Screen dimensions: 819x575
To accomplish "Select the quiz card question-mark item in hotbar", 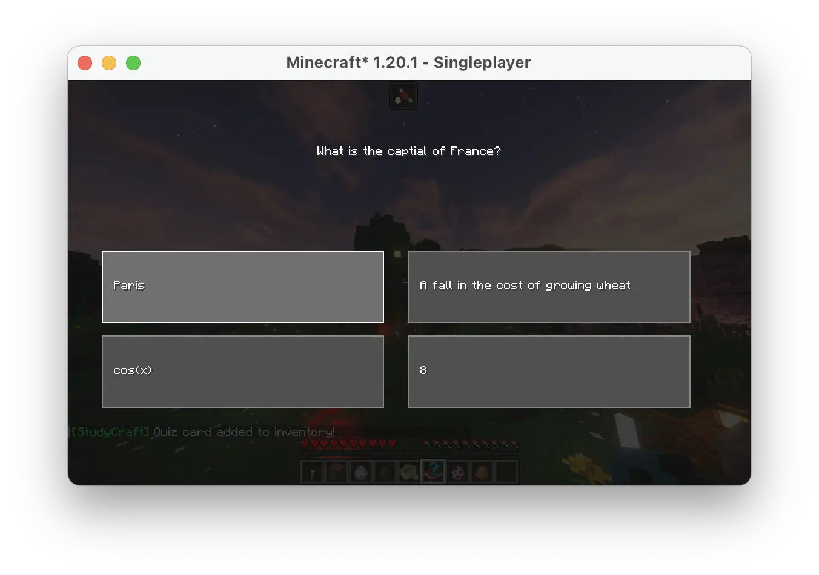I will tap(434, 472).
